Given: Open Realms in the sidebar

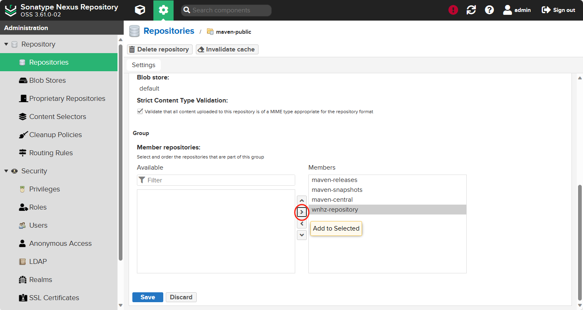Looking at the screenshot, I should click(x=59, y=280).
